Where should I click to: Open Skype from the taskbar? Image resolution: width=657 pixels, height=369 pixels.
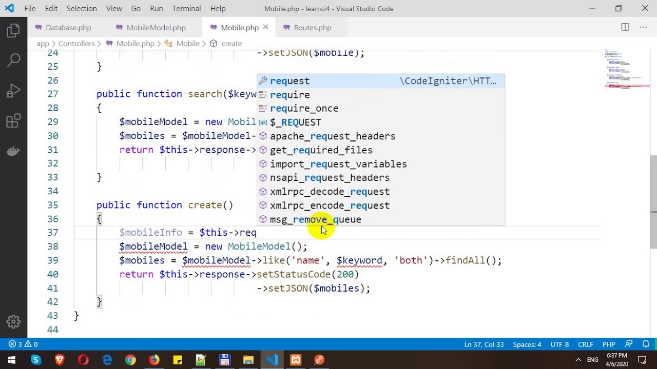click(x=35, y=360)
